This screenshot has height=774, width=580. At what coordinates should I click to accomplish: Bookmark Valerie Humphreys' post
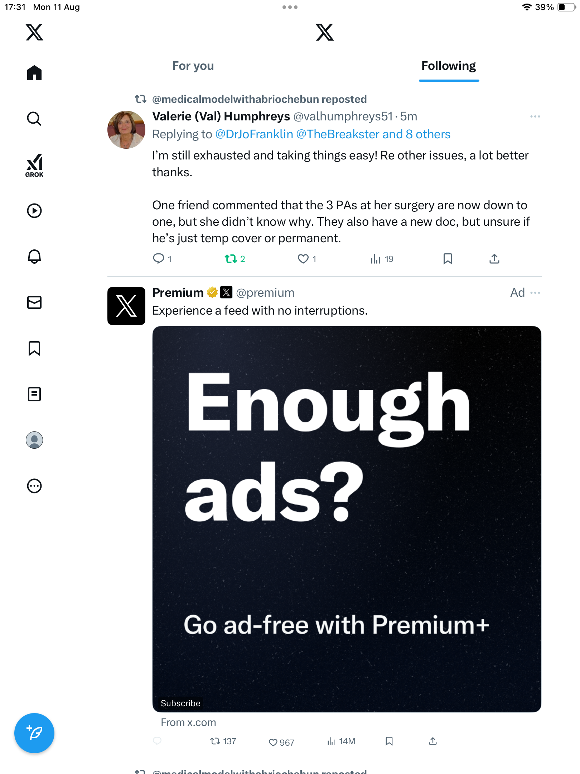click(x=448, y=259)
